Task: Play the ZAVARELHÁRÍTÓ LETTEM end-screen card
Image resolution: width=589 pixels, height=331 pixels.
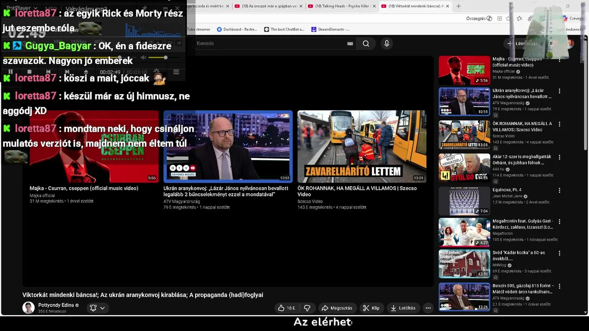Action: (x=362, y=146)
